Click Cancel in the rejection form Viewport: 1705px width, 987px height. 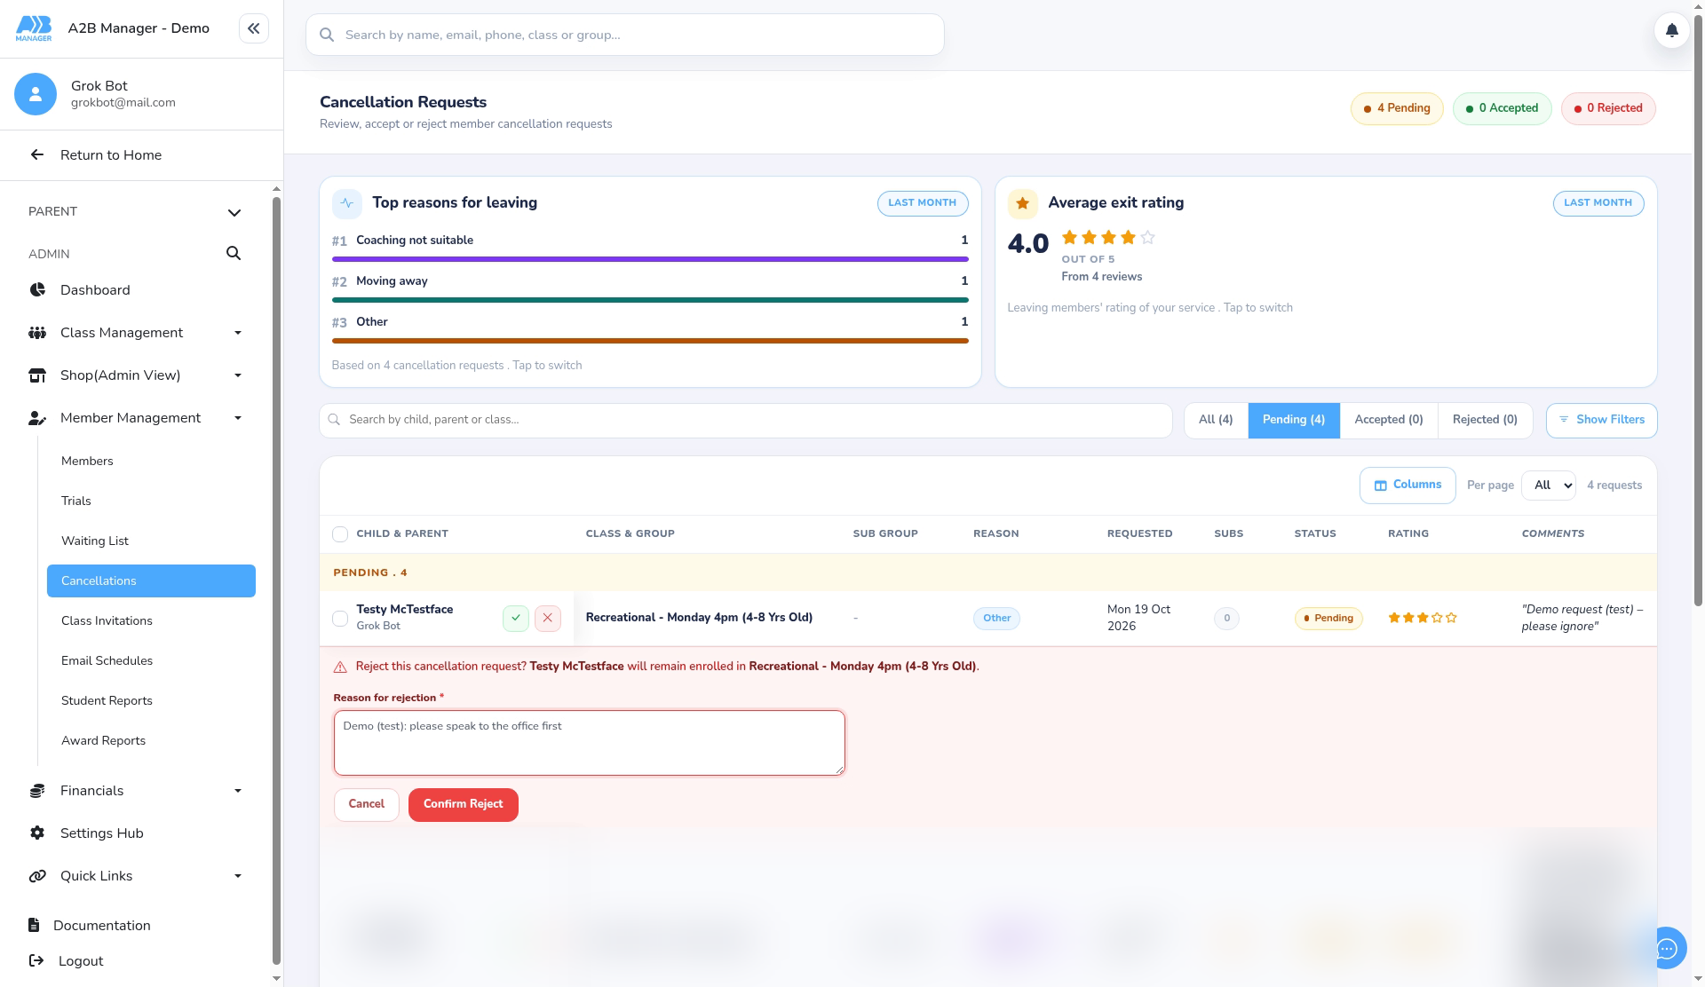(x=367, y=805)
